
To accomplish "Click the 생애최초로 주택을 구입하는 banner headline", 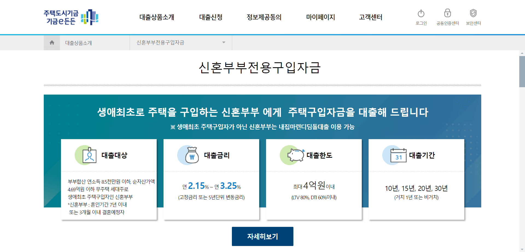I will pos(262,112).
